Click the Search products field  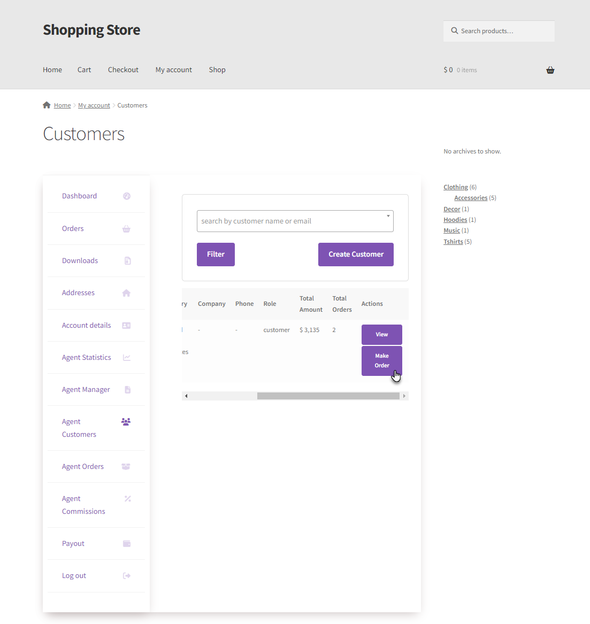click(499, 31)
